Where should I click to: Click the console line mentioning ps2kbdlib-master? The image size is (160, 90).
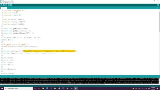click(79, 81)
